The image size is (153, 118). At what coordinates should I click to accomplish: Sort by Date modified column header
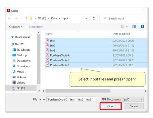click(121, 34)
